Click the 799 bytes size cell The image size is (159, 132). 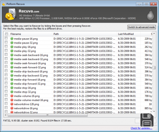coord(148,96)
